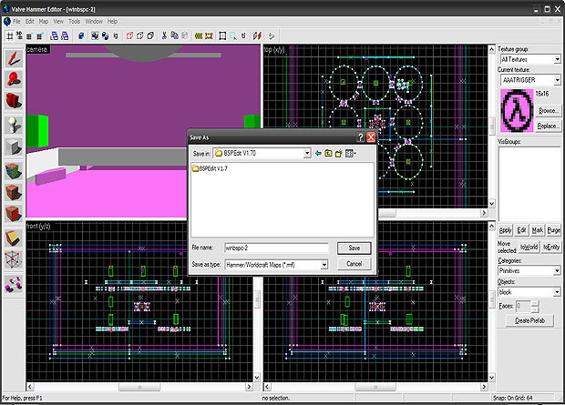The height and width of the screenshot is (405, 565).
Task: Expand the Categories dropdown
Action: [557, 270]
